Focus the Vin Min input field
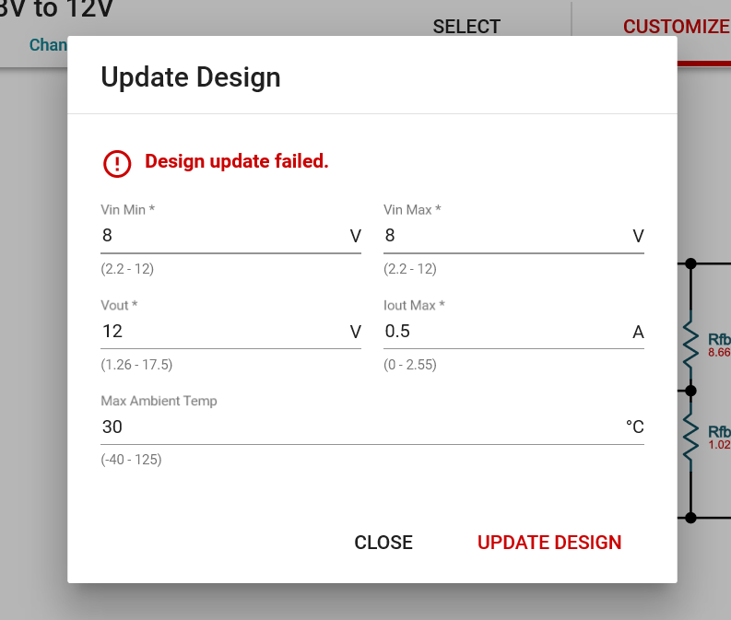 [x=221, y=236]
